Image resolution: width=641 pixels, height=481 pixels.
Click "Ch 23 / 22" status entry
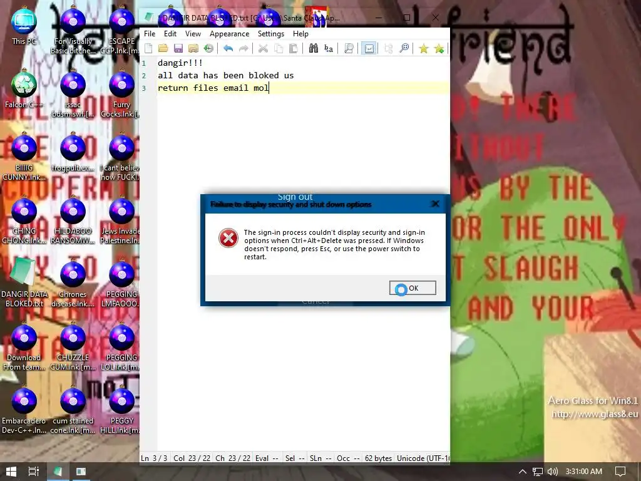(x=233, y=458)
